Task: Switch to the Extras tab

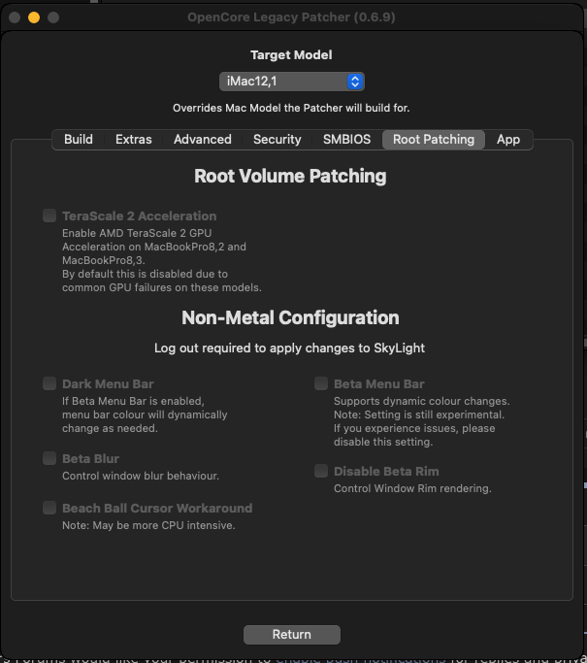Action: (134, 140)
